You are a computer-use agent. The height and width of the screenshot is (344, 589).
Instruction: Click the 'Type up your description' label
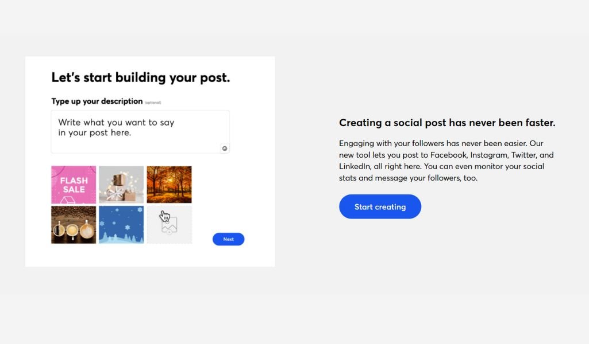(x=97, y=101)
